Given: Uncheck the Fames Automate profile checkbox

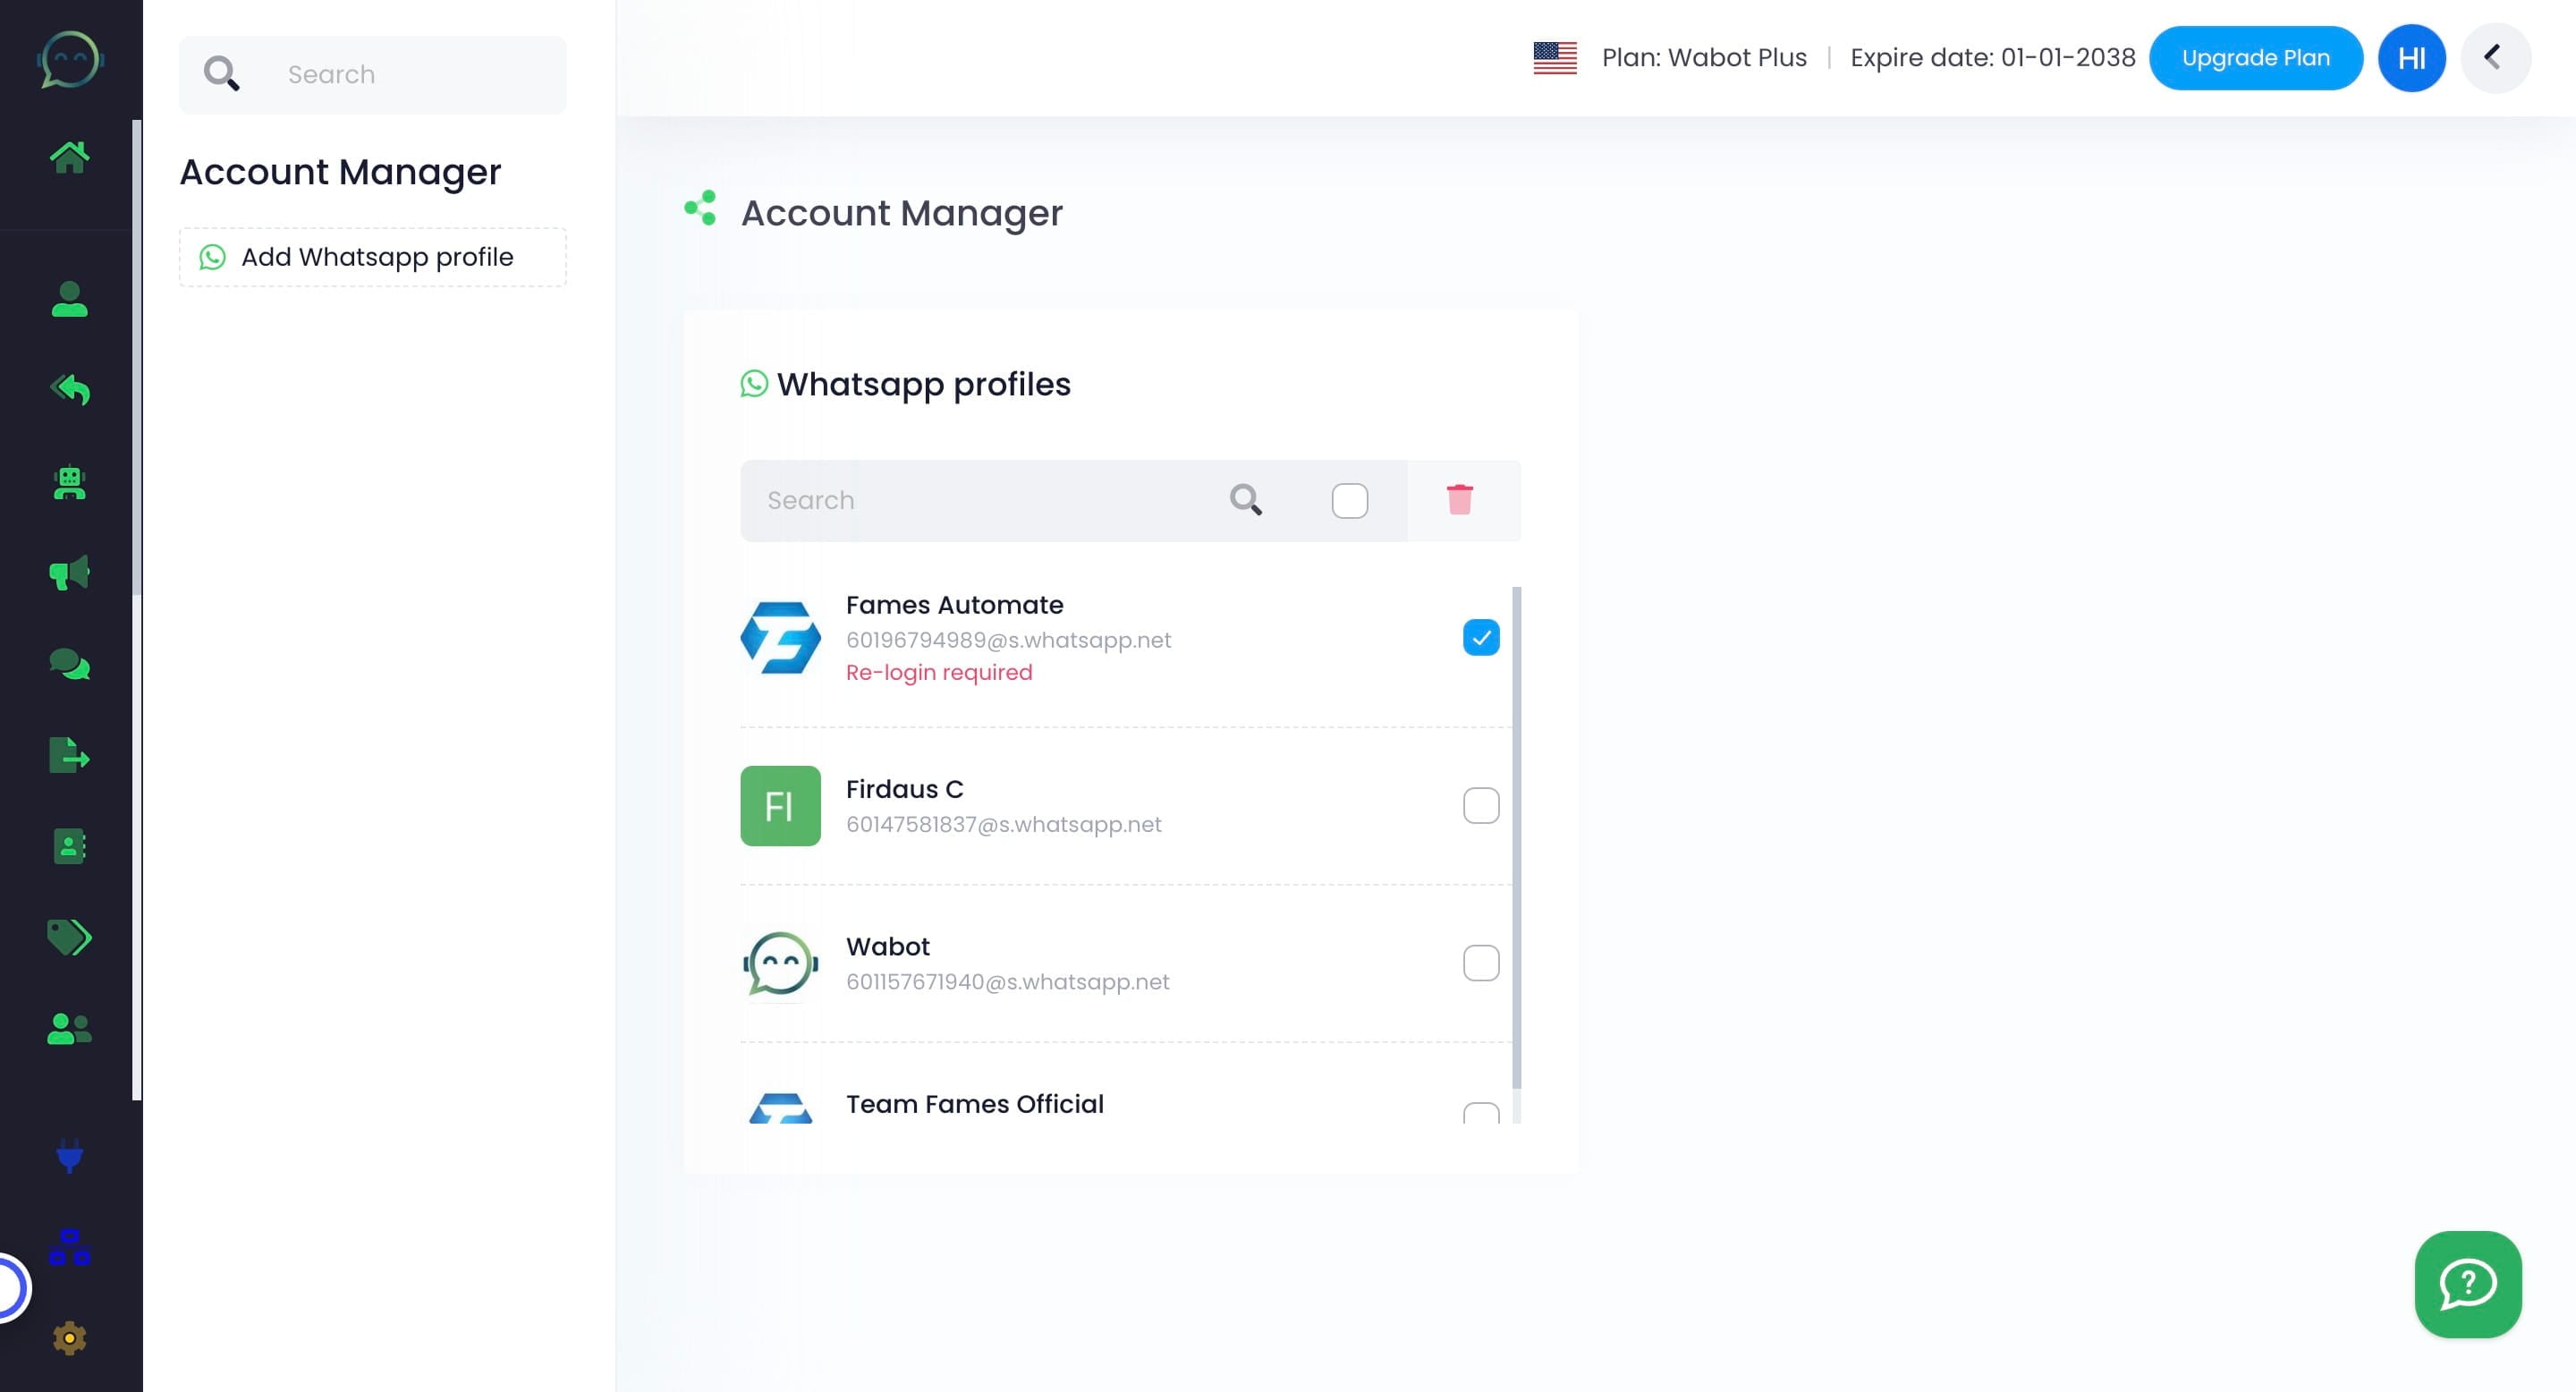Looking at the screenshot, I should point(1480,638).
